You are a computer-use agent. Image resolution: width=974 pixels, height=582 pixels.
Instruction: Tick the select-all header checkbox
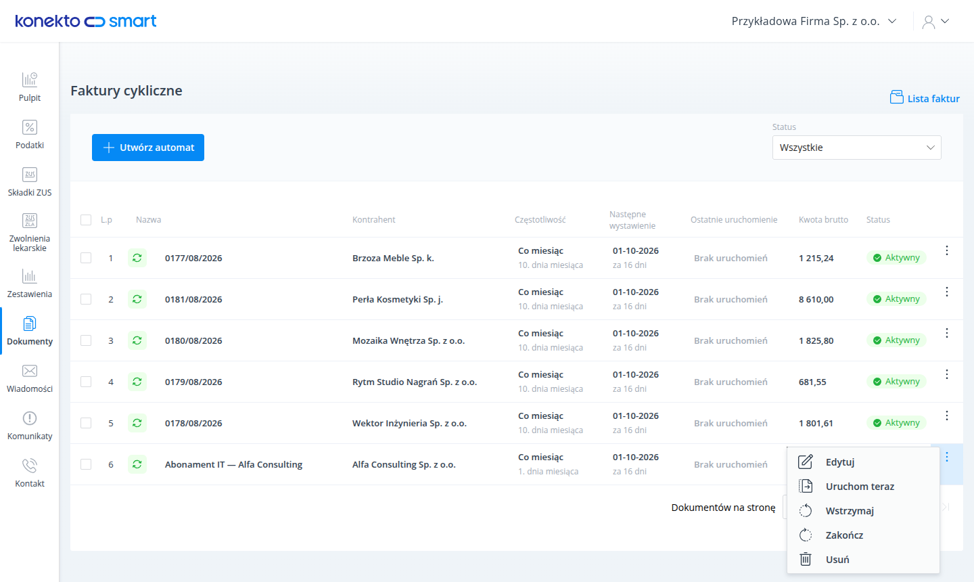pos(86,220)
